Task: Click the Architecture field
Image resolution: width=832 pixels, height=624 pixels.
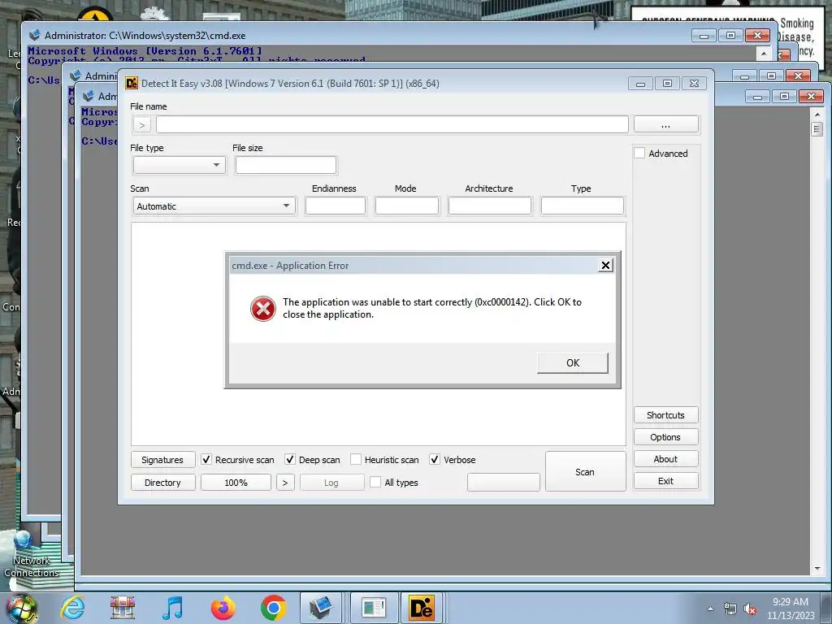Action: pyautogui.click(x=490, y=206)
